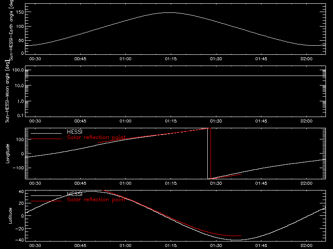Select 01:00 under the Moon angle plot
This screenshot has height=249, width=333.
coord(126,121)
